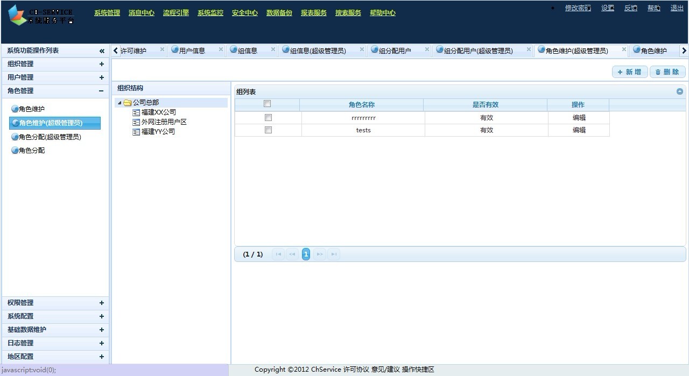Expand the 用户管理 section
The height and width of the screenshot is (376, 689).
pos(102,77)
